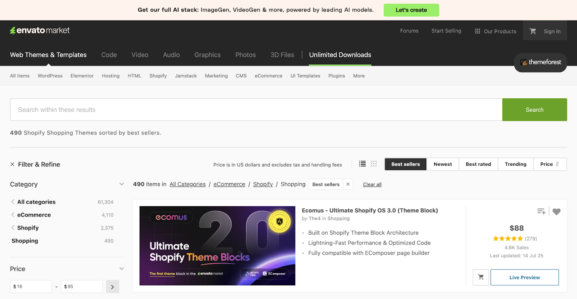Screen dimensions: 577x299
Task: Open eCommerce breadcrumb link
Action: [229, 184]
